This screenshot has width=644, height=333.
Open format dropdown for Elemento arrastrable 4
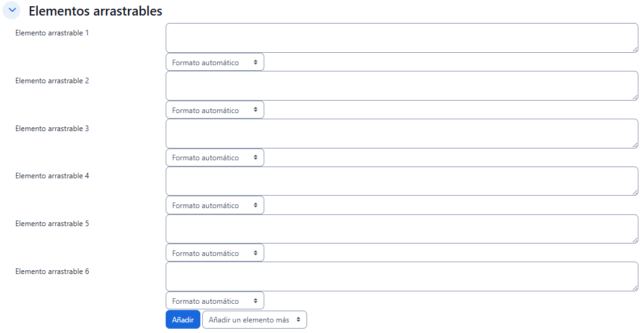(215, 206)
